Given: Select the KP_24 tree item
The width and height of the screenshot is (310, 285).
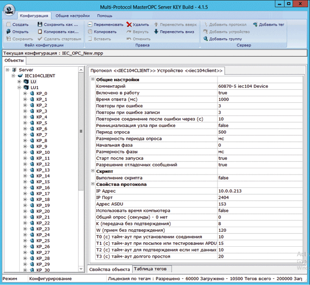Looking at the screenshot, I should coord(43,234).
